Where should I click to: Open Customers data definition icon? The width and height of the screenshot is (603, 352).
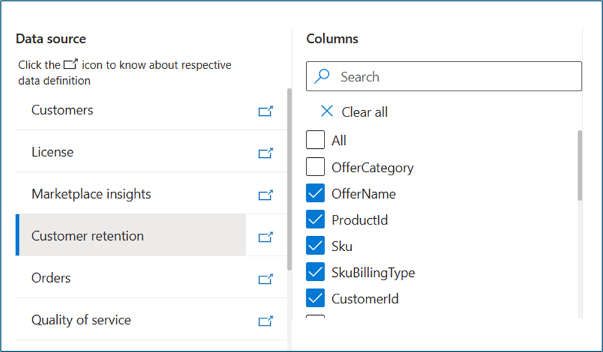(x=266, y=111)
